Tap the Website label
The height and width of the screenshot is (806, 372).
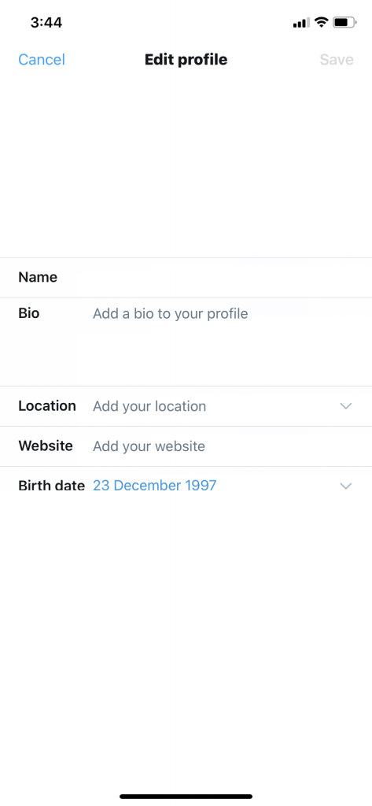click(45, 446)
